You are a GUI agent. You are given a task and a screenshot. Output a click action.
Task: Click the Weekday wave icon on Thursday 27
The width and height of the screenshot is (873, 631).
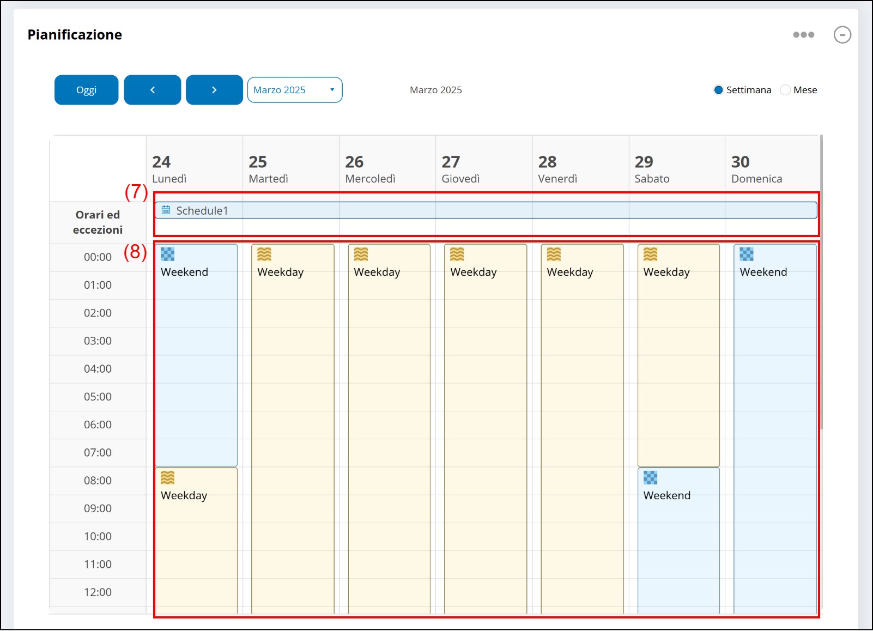pyautogui.click(x=457, y=254)
